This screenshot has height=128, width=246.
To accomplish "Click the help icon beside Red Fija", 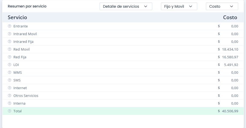I will pyautogui.click(x=10, y=57).
